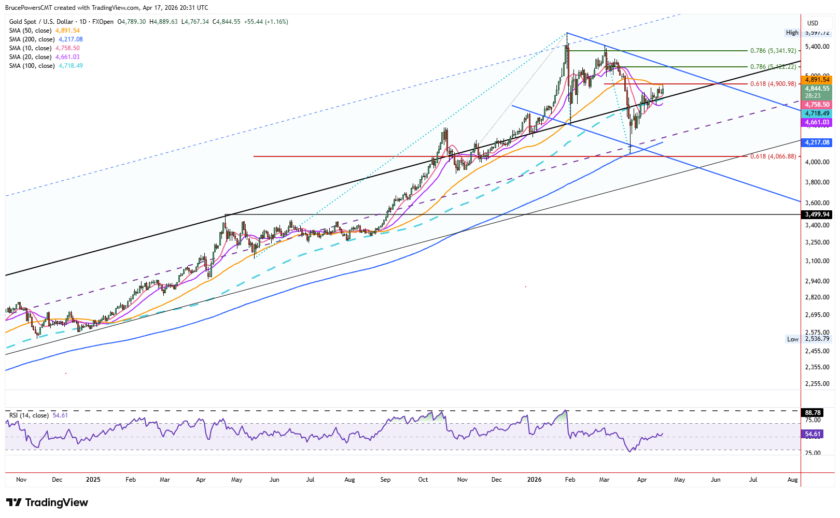
Task: Click the blue 4,217.08 tag on price axis
Action: point(817,142)
